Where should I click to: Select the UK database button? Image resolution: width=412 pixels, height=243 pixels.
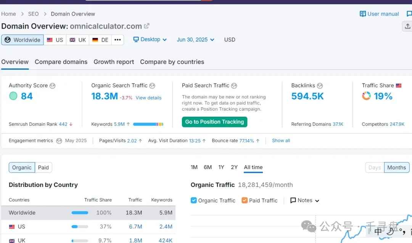(x=78, y=40)
